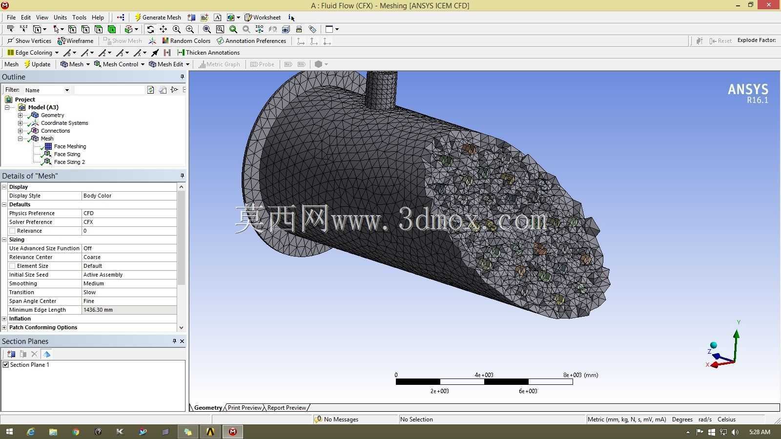The width and height of the screenshot is (781, 439).
Task: Toggle Random Colors
Action: [x=186, y=41]
